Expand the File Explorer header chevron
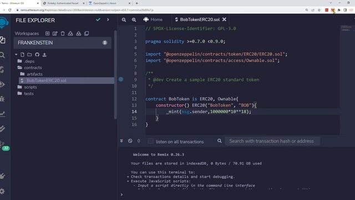 (108, 20)
